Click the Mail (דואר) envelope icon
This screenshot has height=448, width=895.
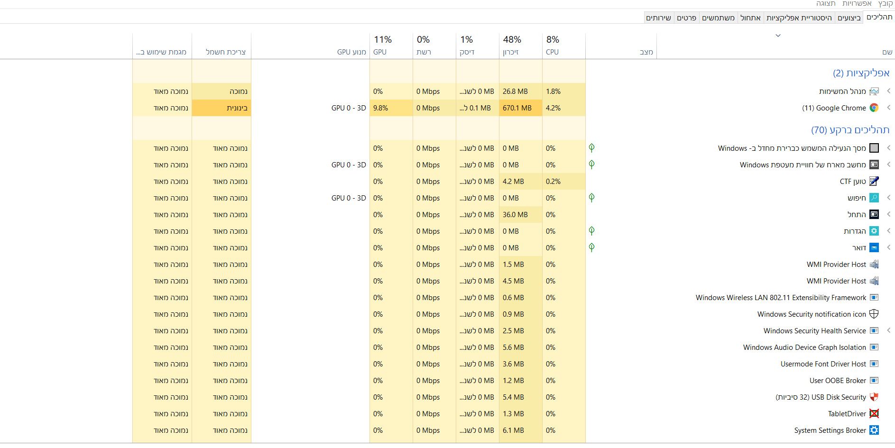point(874,248)
